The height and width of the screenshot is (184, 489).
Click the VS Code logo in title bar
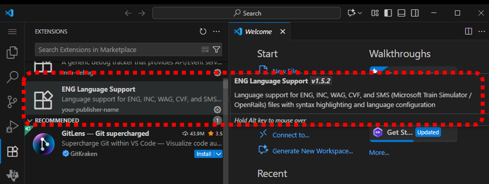pyautogui.click(x=9, y=13)
